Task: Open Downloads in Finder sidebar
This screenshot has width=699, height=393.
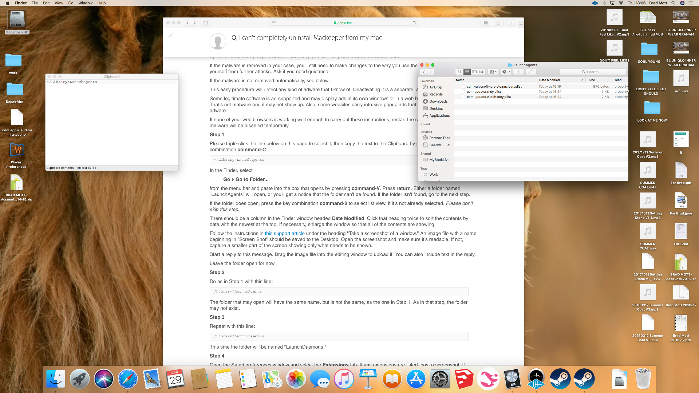Action: click(x=438, y=101)
